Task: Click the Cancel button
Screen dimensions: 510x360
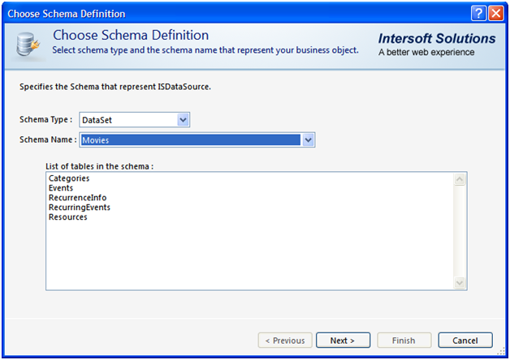Action: 465,341
